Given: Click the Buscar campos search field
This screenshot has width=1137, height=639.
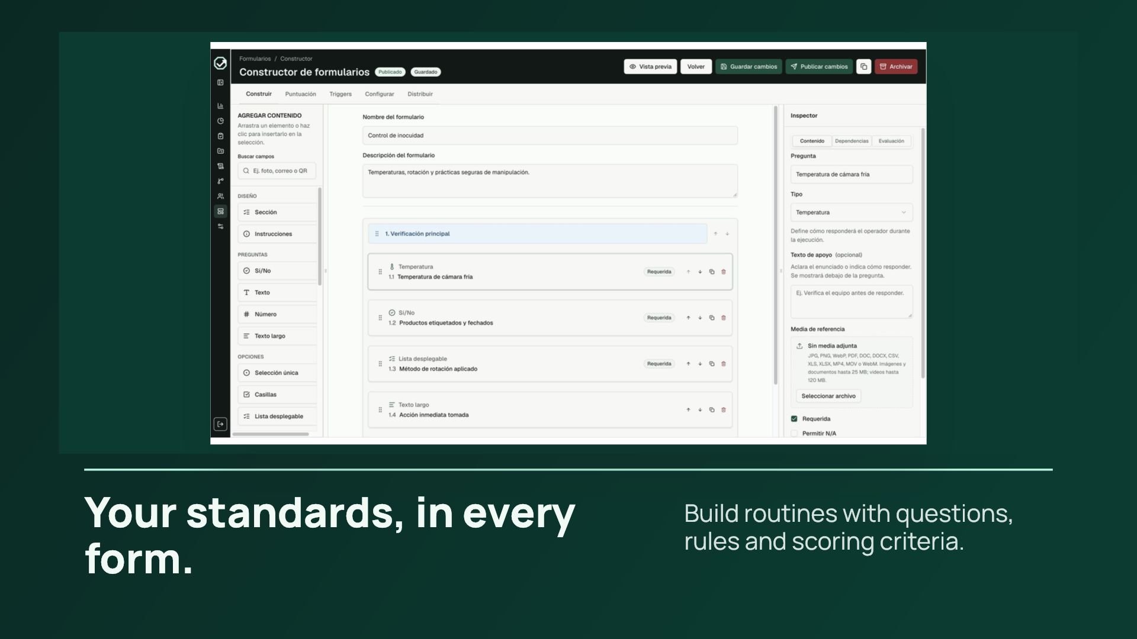Looking at the screenshot, I should [277, 171].
